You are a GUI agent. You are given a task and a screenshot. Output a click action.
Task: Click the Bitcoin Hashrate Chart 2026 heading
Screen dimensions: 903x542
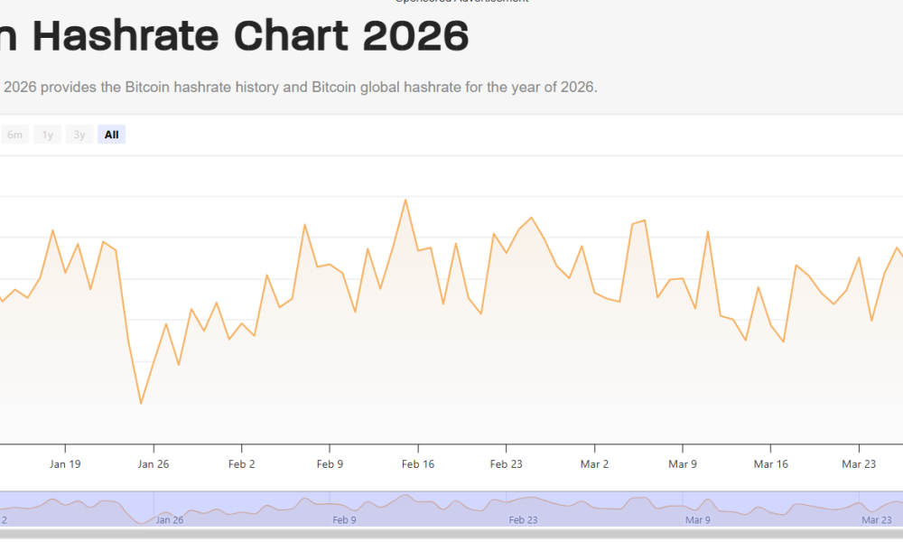tap(235, 36)
